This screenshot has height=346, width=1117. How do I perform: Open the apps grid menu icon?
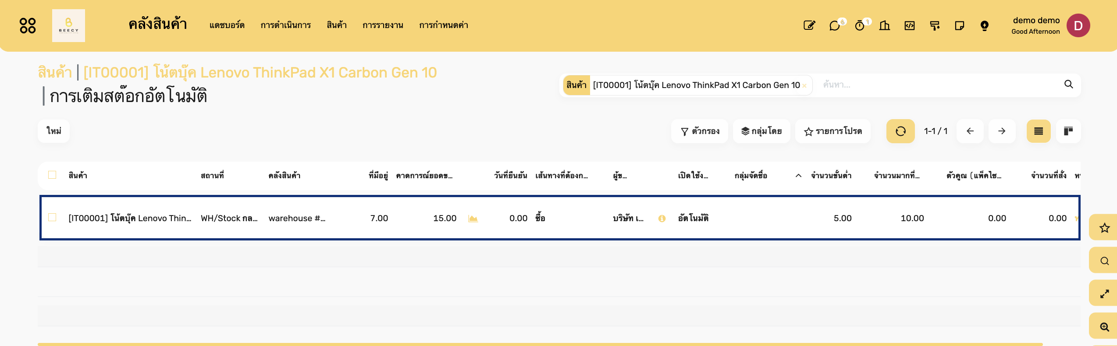coord(28,25)
